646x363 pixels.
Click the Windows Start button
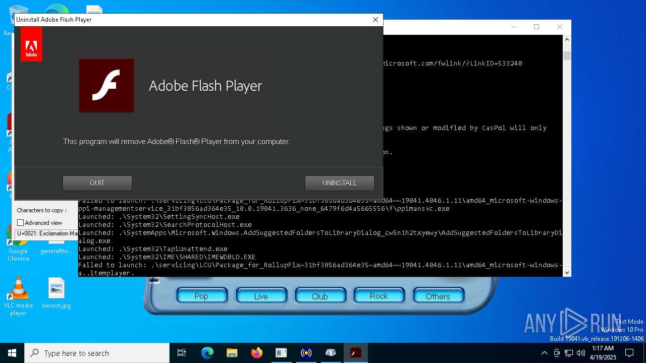(x=12, y=353)
